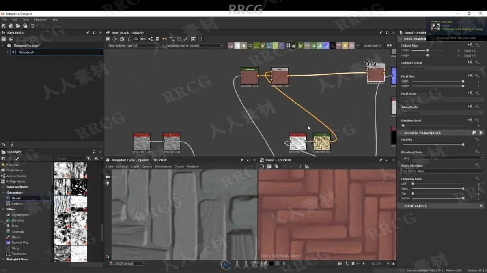Add the Normal node from the toolbar
Image resolution: width=487 pixels, height=273 pixels.
coord(326,46)
